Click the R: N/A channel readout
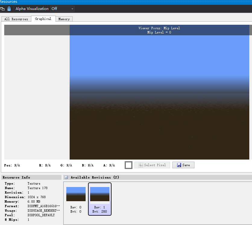 coord(45,165)
